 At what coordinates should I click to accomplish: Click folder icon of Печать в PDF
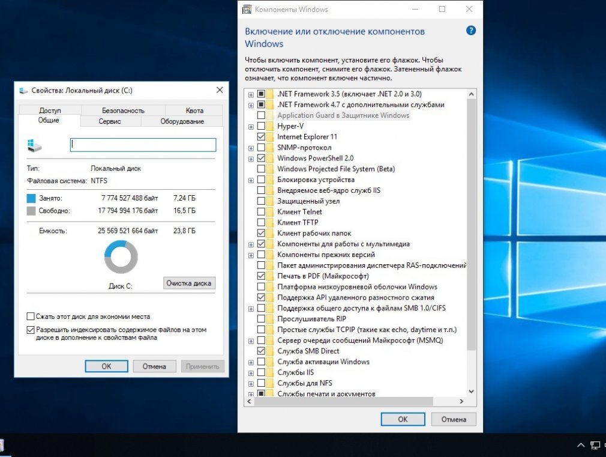tap(270, 276)
